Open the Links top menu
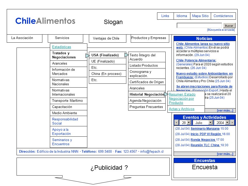This screenshot has width=248, height=186. pos(165,16)
